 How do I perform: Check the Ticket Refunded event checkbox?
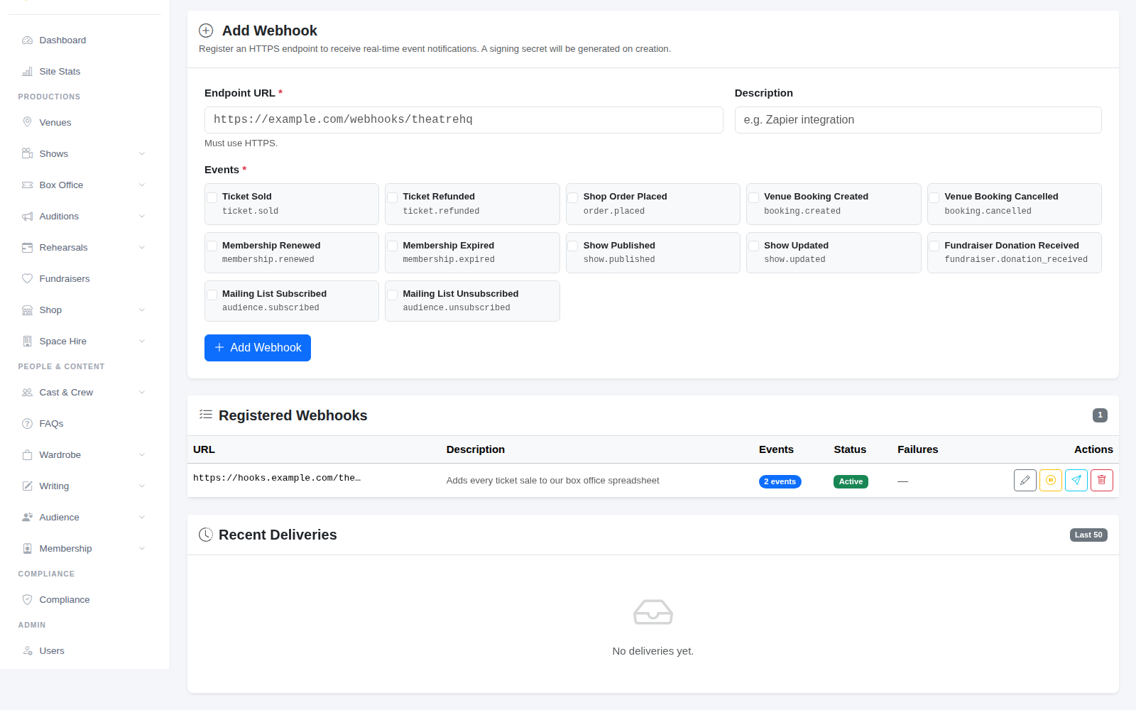[393, 197]
